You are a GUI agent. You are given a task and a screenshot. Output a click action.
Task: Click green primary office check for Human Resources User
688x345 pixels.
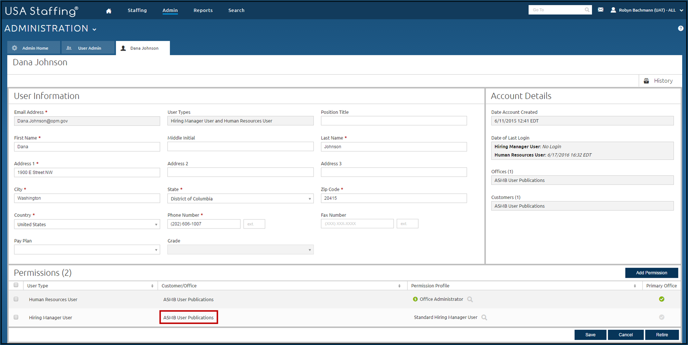661,299
